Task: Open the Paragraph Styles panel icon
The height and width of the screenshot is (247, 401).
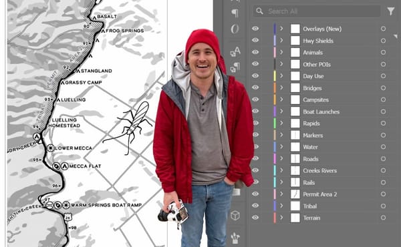Action: click(235, 68)
